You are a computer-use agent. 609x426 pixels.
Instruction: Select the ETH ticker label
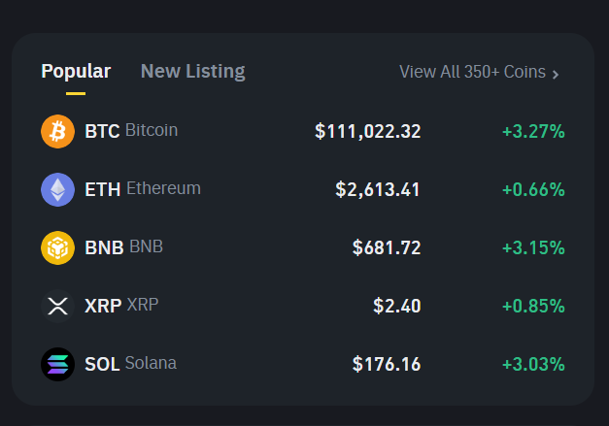point(103,189)
